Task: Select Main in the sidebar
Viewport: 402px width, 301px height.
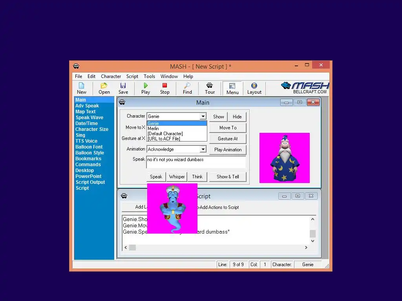Action: click(94, 100)
